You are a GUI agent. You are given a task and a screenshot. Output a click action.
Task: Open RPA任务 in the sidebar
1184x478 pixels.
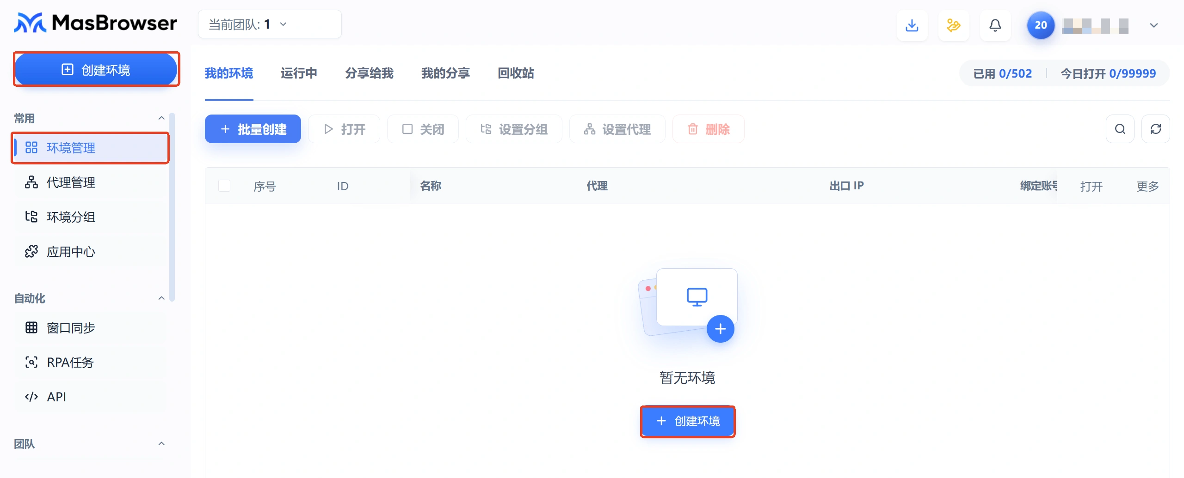pyautogui.click(x=90, y=363)
